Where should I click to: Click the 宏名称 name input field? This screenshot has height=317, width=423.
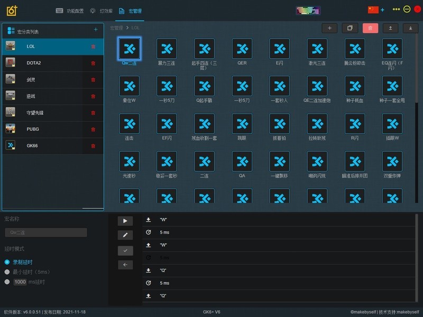point(46,232)
